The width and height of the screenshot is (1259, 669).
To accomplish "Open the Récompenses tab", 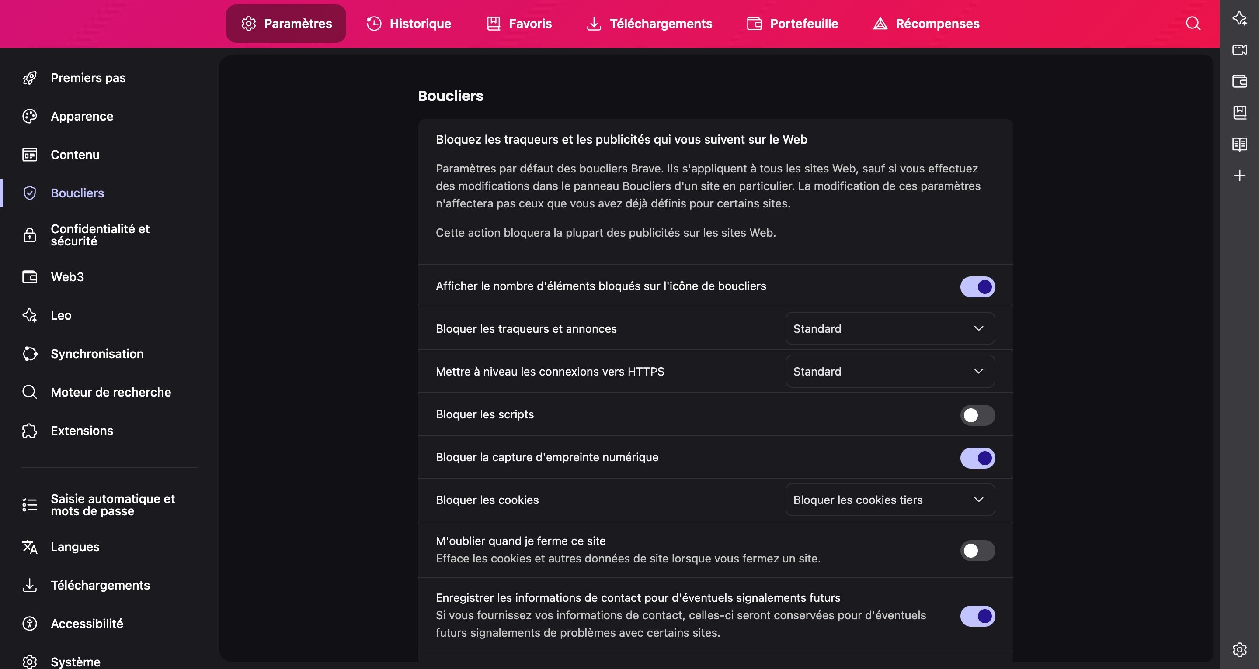I will [x=926, y=23].
